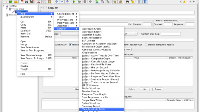Screen dimensions: 199x112
Task: Expand the Assertions submenu
Action: (67, 26)
